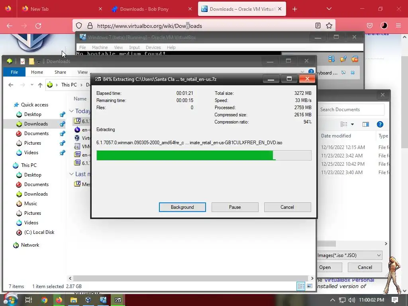Open the Pocket save icon in Firefox
408x306 pixels.
pos(369,25)
